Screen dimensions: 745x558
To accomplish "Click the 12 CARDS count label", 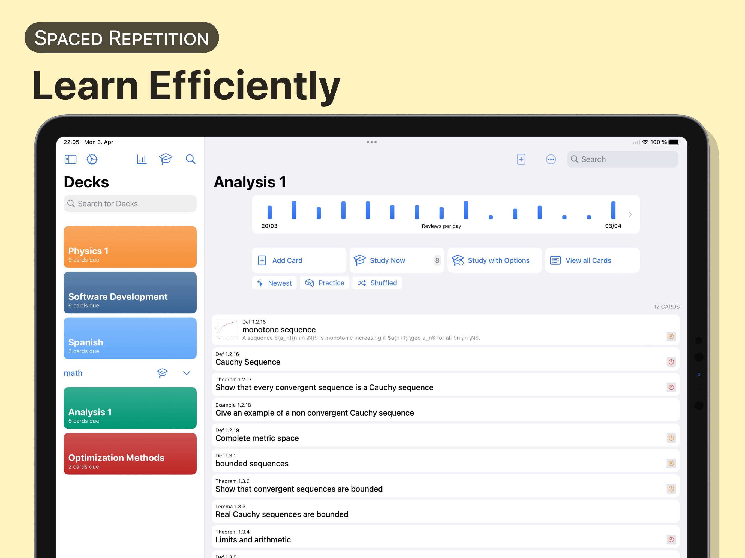I will coord(666,307).
